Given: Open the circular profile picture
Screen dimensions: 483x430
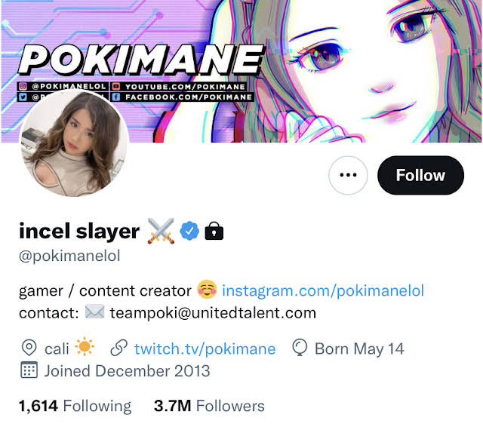Looking at the screenshot, I should (x=74, y=143).
